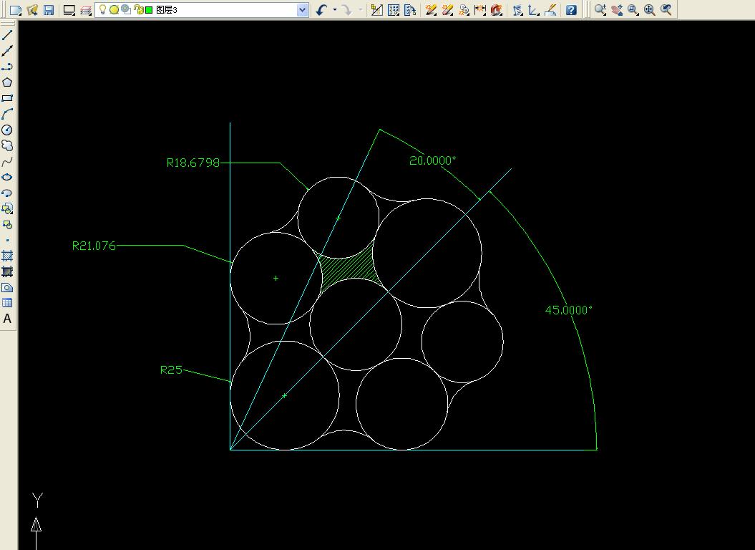The width and height of the screenshot is (755, 550).
Task: Open the layer dropdown arrow
Action: pos(303,9)
